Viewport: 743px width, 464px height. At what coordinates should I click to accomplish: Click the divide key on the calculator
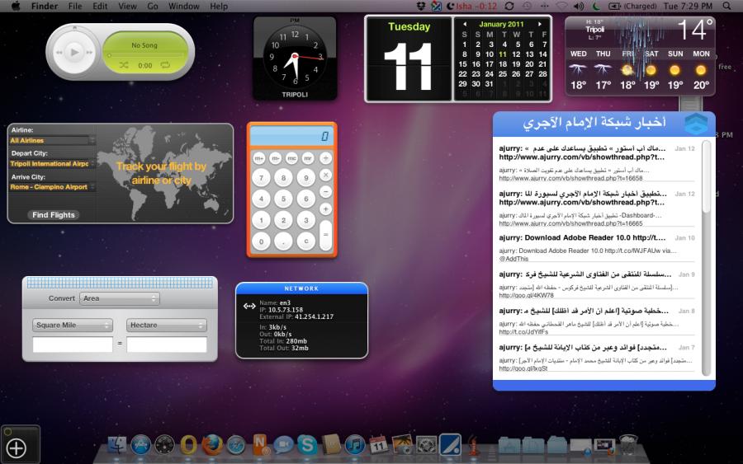pos(325,157)
